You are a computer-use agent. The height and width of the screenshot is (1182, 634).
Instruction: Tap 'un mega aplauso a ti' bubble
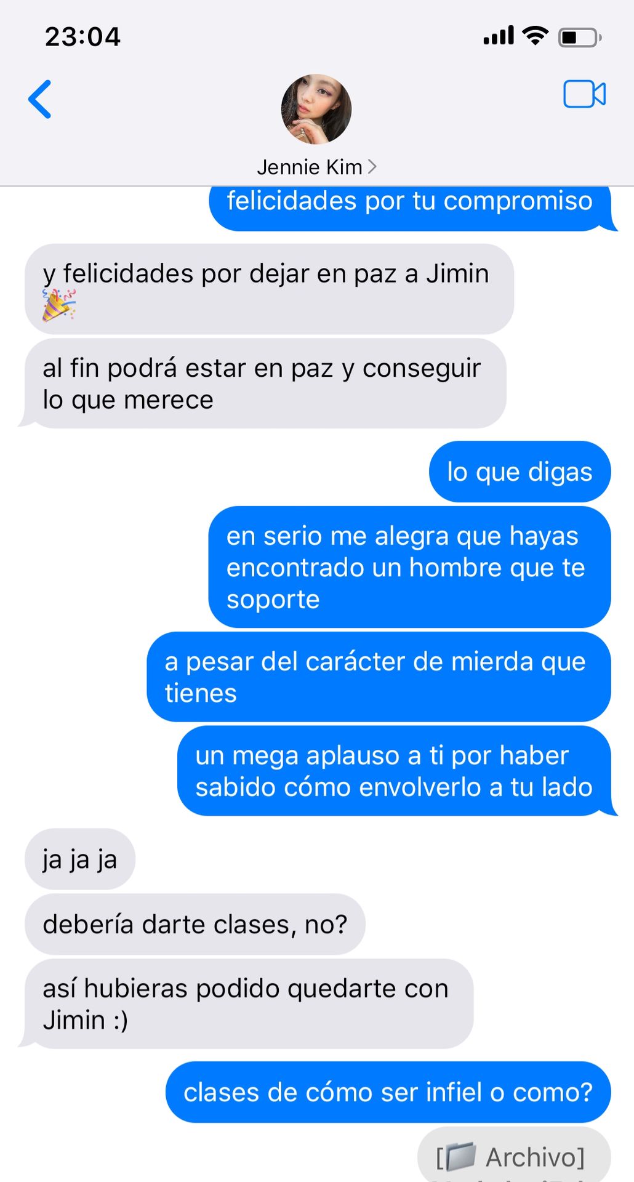point(397,771)
